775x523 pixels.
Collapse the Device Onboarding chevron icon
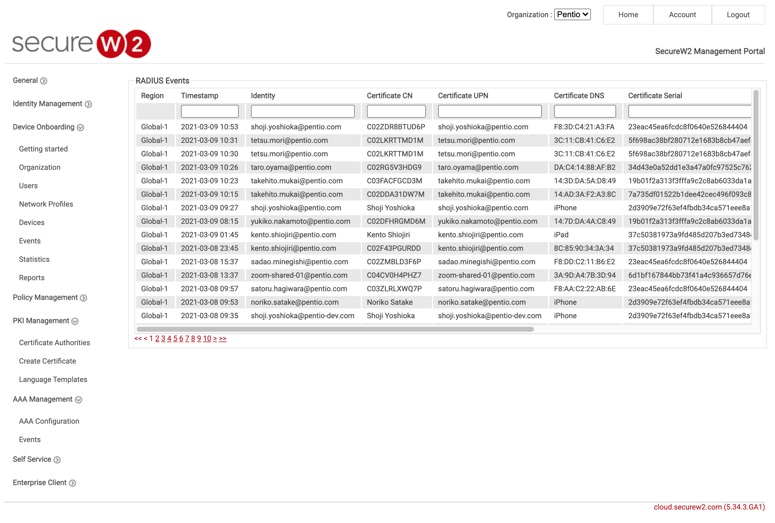point(80,128)
